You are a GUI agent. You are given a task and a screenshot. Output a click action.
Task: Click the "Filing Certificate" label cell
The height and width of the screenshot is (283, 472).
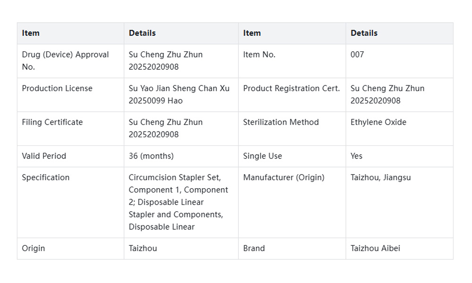coord(52,123)
